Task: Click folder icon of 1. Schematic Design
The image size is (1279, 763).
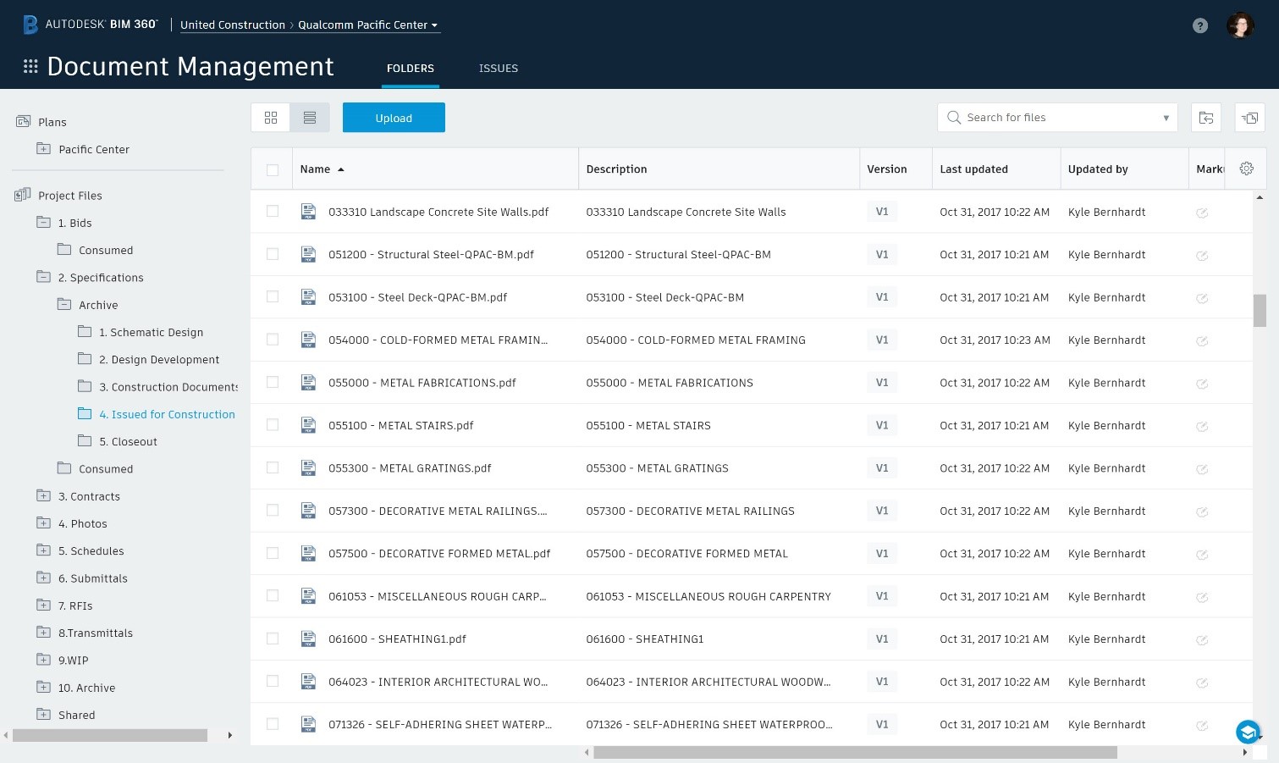Action: click(85, 331)
